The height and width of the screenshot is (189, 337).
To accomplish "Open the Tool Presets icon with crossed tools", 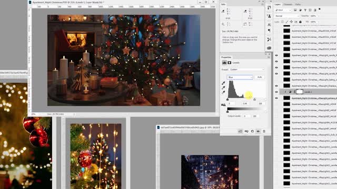I will tap(269, 40).
